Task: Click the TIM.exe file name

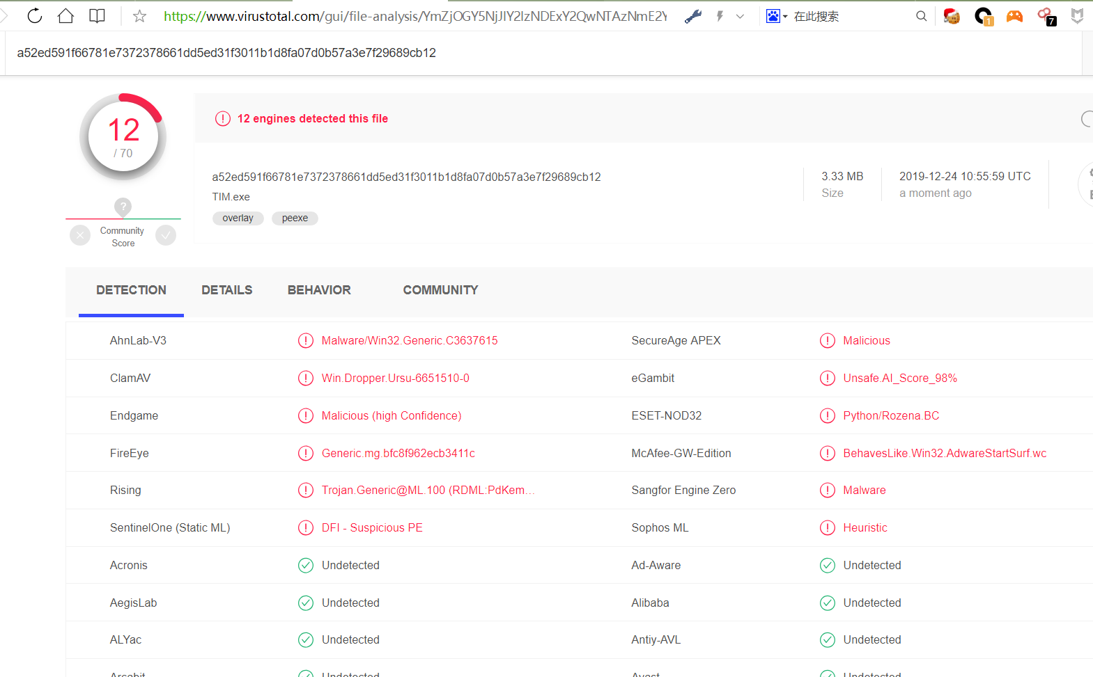Action: pos(231,197)
